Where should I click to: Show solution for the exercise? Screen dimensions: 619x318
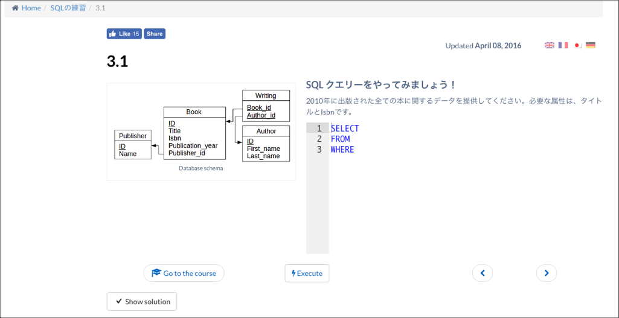(x=142, y=302)
